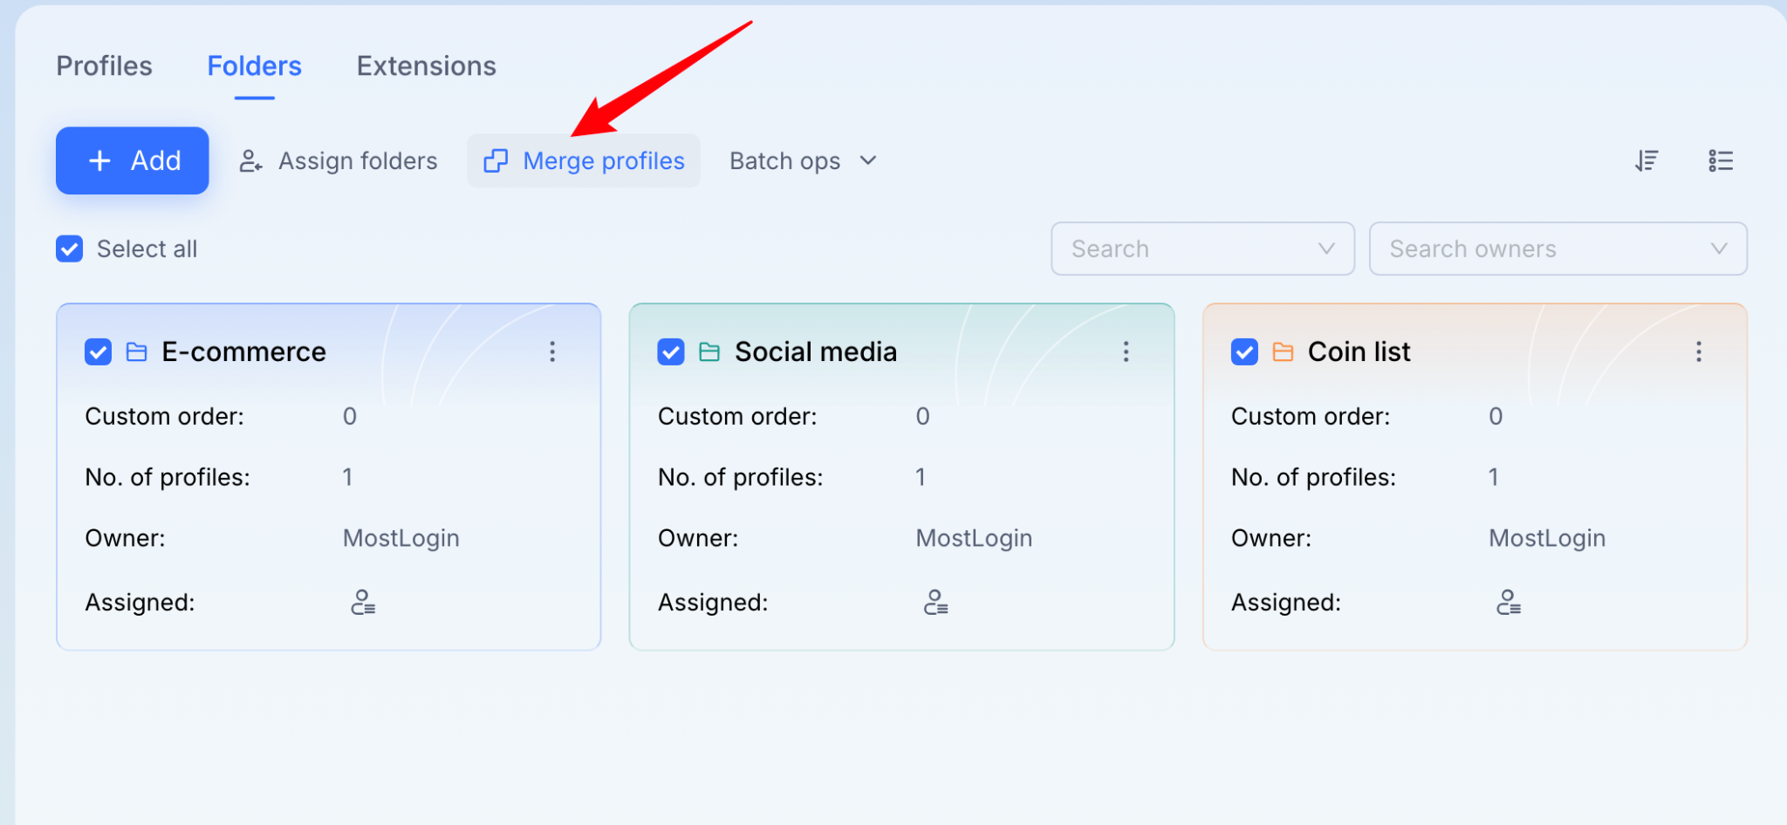1787x825 pixels.
Task: Switch to list view icon
Action: point(1721,161)
